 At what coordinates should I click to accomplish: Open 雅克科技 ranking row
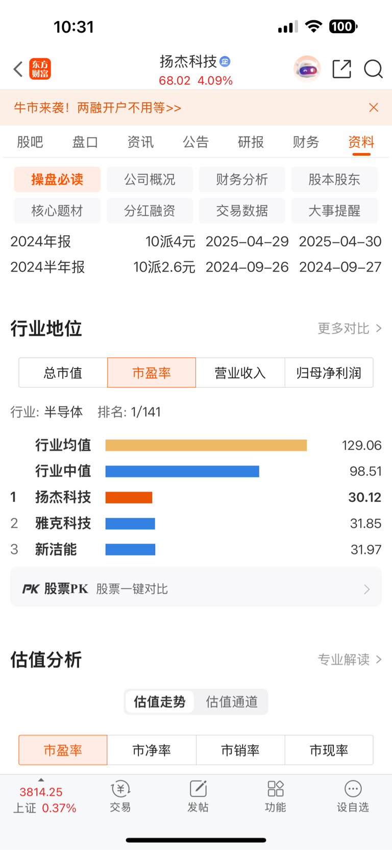[x=196, y=523]
